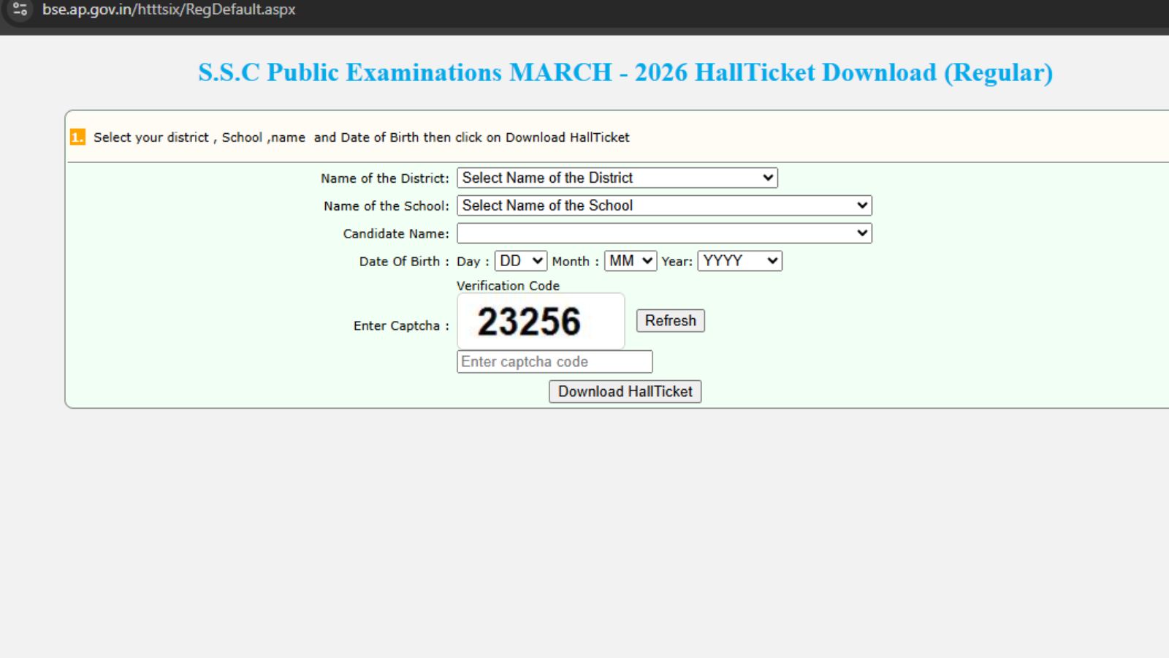Click the 'Name of the School:' label

click(x=386, y=206)
